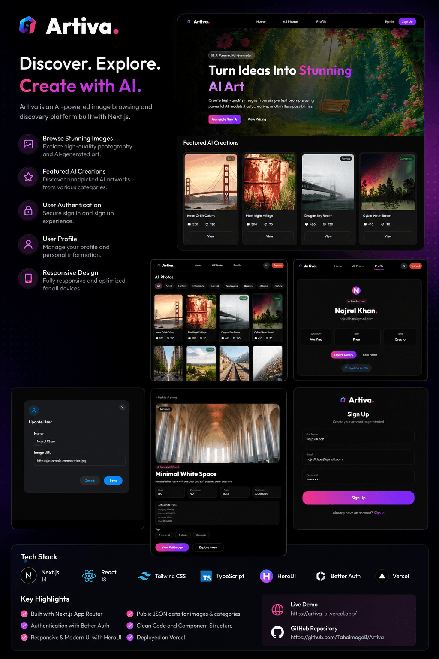Click the Update Profile button

point(356,368)
